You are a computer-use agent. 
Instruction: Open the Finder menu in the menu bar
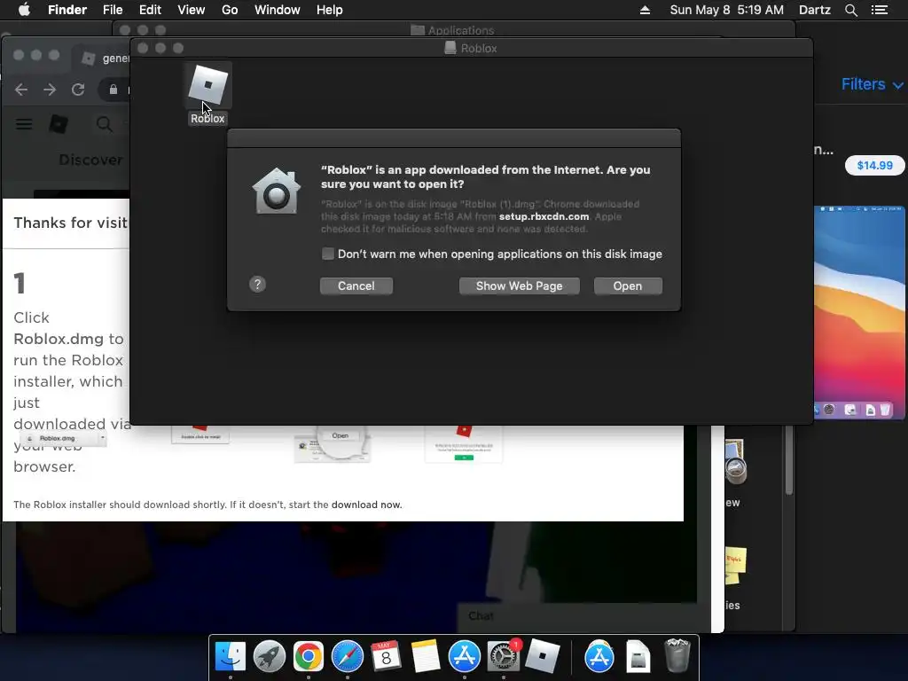tap(67, 10)
